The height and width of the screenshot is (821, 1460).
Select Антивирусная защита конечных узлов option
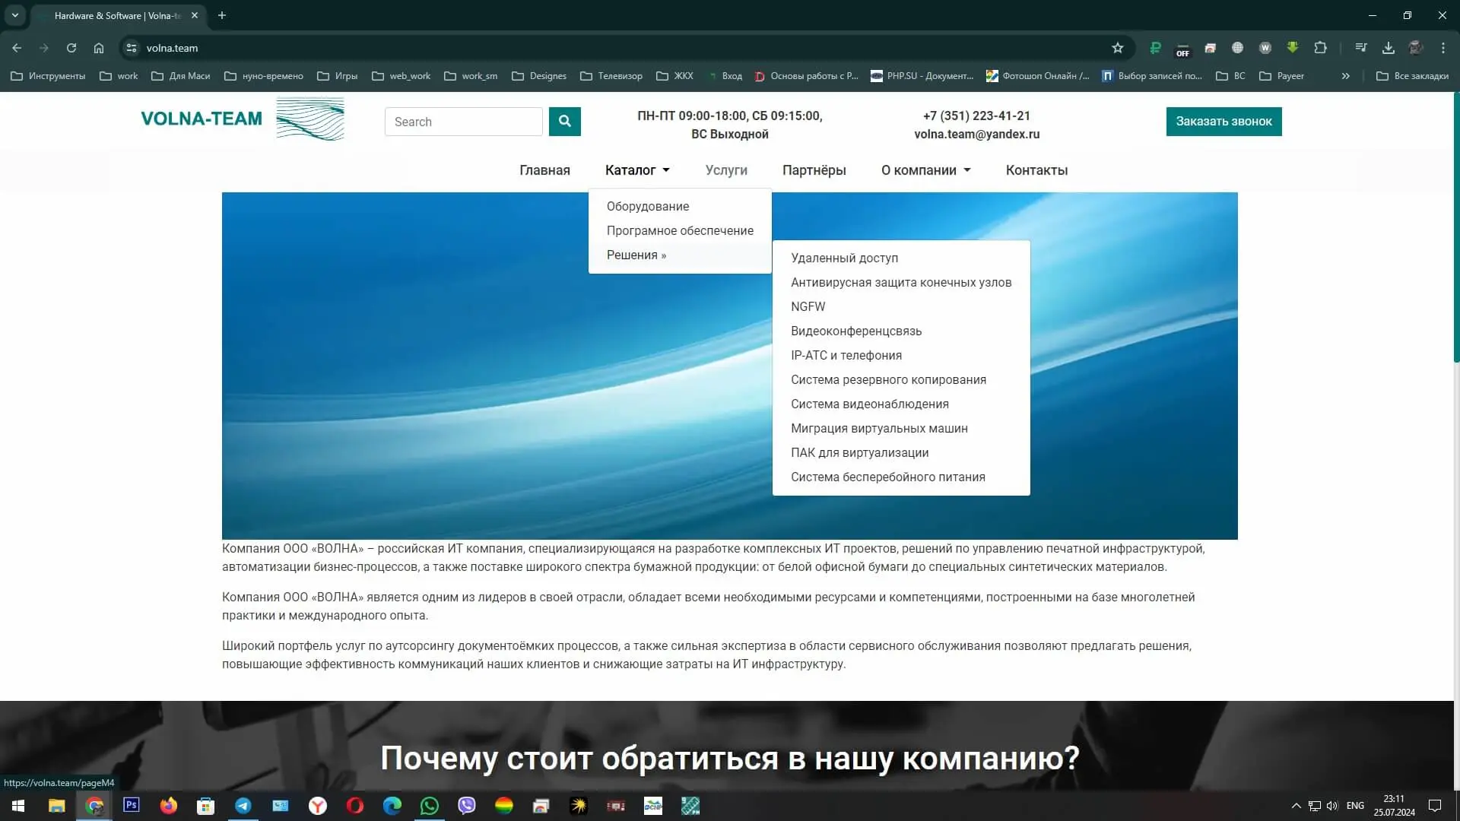900,282
